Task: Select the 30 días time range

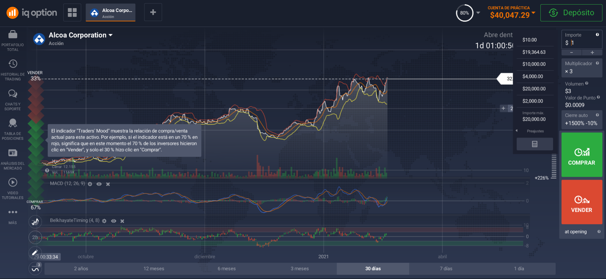Action: click(x=373, y=269)
